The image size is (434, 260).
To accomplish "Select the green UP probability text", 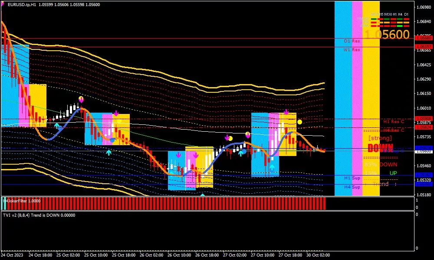I will point(393,173).
